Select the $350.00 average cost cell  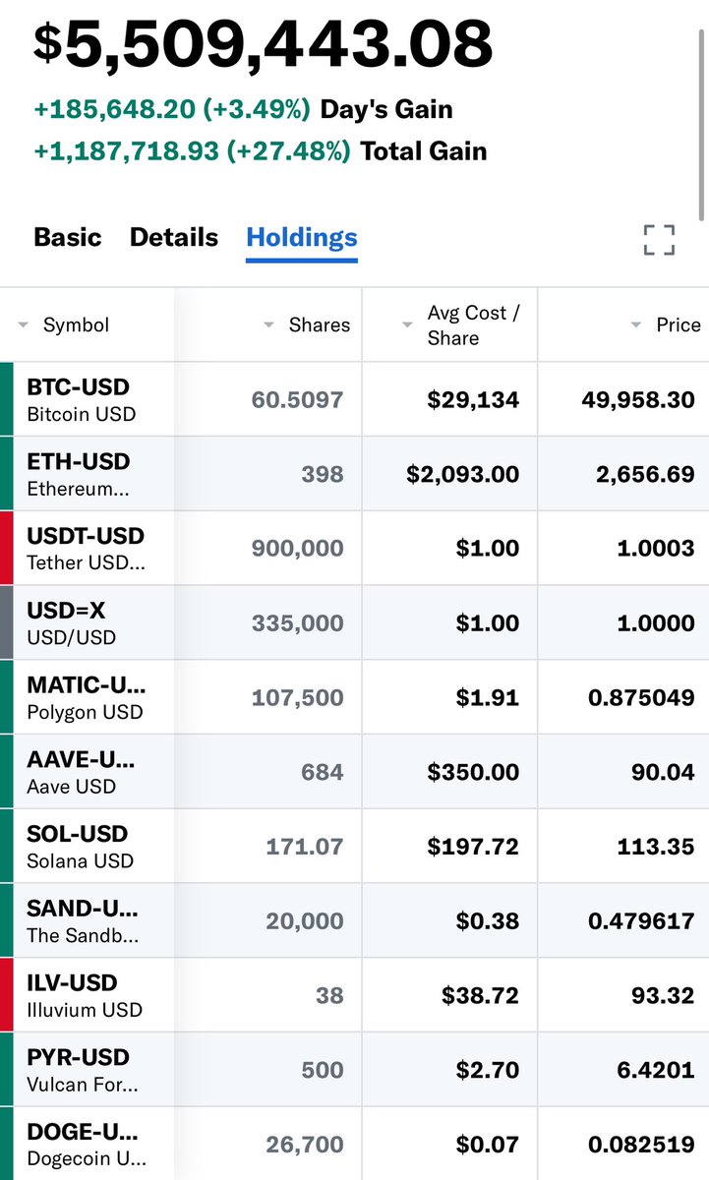point(449,773)
